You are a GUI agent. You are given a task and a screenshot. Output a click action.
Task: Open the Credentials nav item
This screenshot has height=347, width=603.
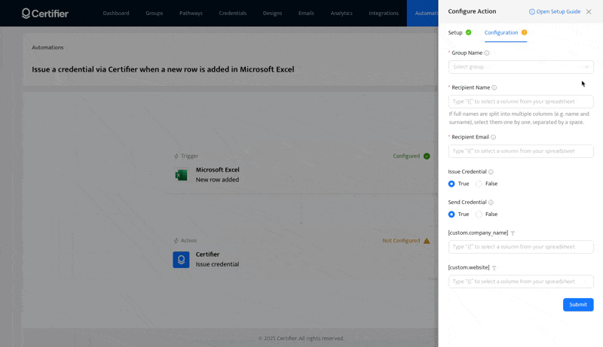click(233, 13)
